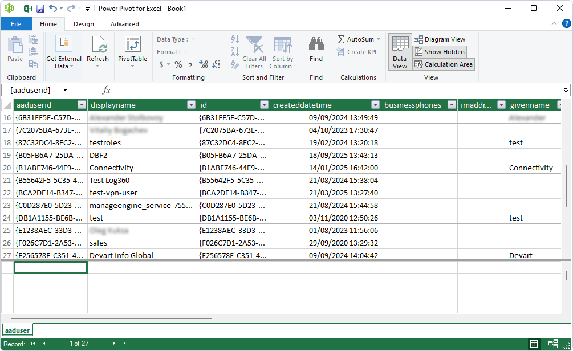Switch to Diagram View via status bar icon
Image resolution: width=573 pixels, height=351 pixels.
[x=552, y=344]
